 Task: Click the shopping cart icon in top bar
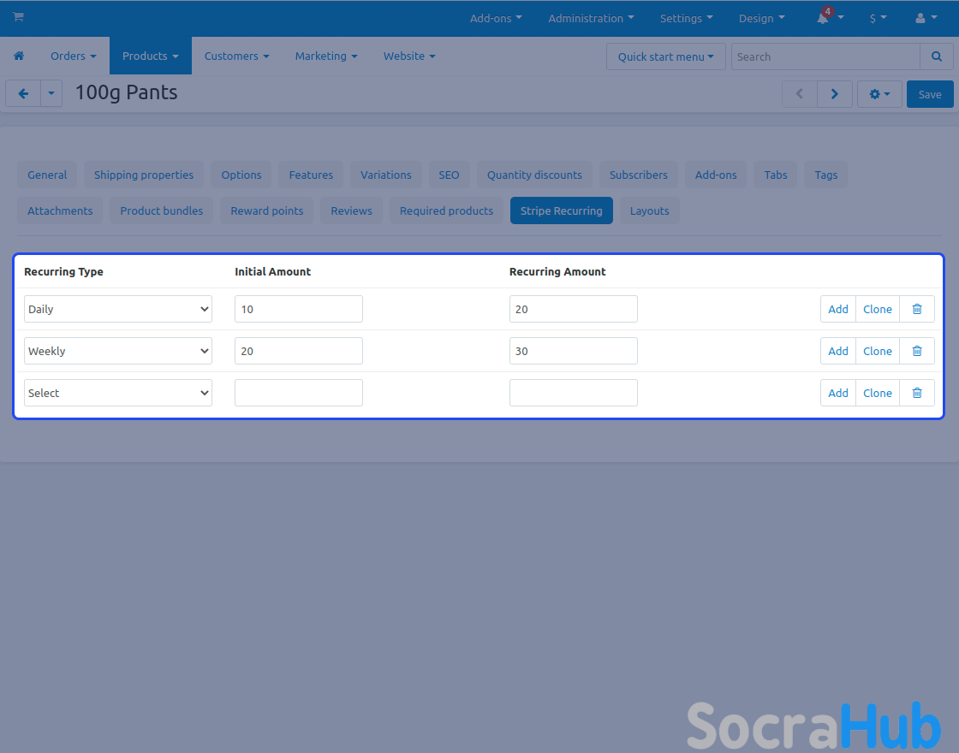(x=18, y=17)
